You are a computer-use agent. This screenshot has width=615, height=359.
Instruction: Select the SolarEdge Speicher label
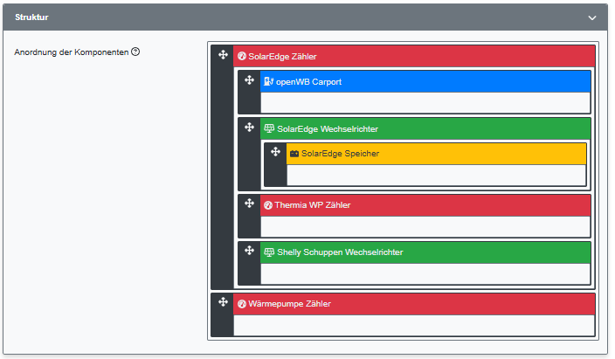click(340, 154)
